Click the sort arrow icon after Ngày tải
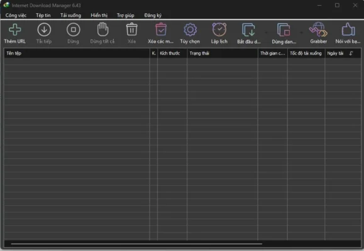364x251 pixels. 351,53
